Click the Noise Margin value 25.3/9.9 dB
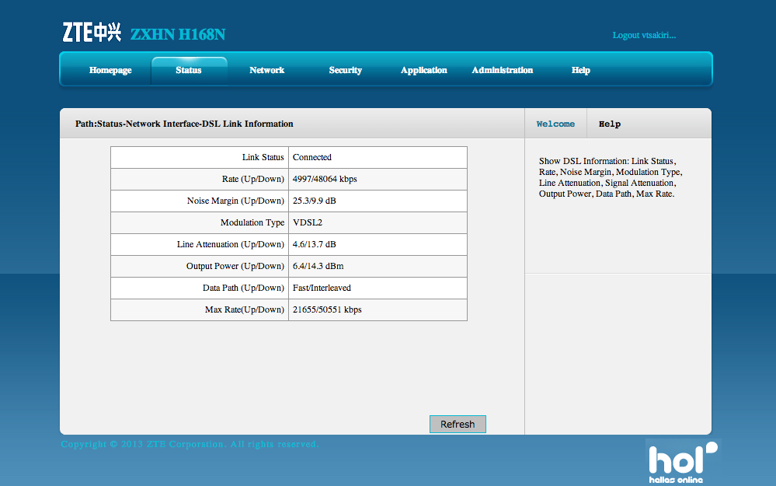 point(315,201)
